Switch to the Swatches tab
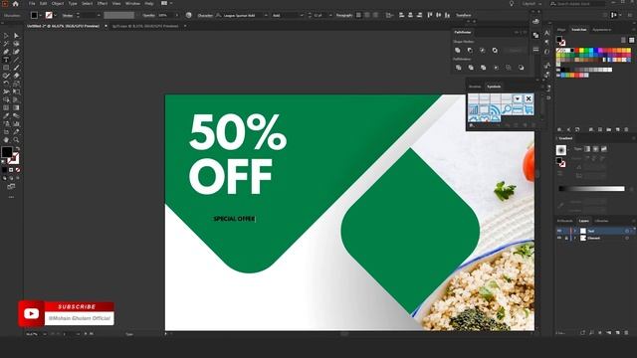The height and width of the screenshot is (358, 637). tap(579, 30)
